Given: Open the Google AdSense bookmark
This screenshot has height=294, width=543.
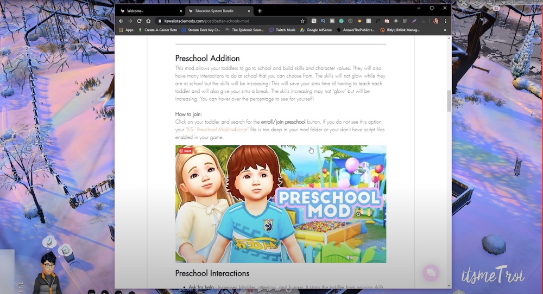Looking at the screenshot, I should point(316,30).
